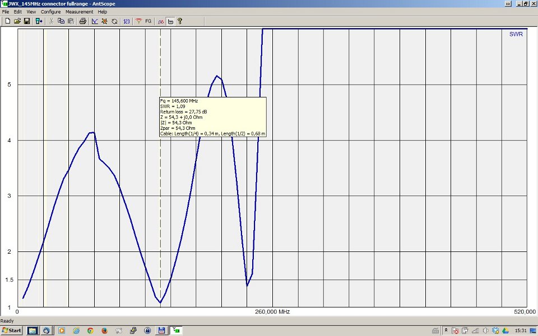Open a file using the folder icon
Screen dimensions: 538x336
pyautogui.click(x=17, y=21)
